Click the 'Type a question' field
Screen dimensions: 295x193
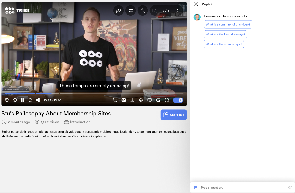coord(242,188)
